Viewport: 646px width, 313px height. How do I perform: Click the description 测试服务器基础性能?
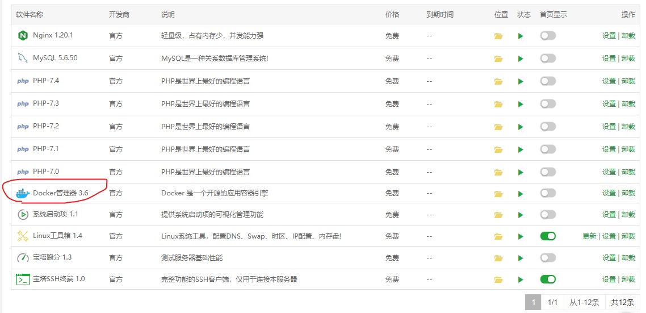(192, 258)
